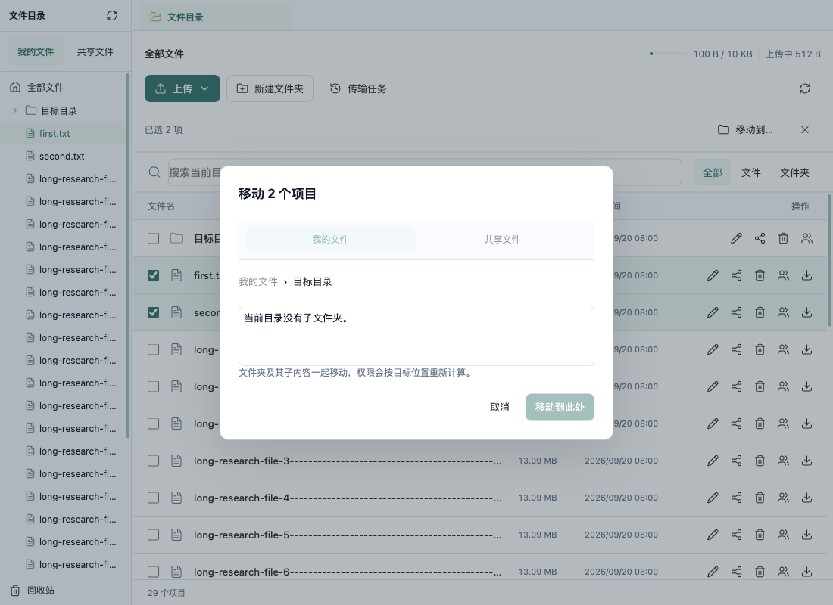Select 我的文件 tab in move dialog
The height and width of the screenshot is (605, 833).
330,239
